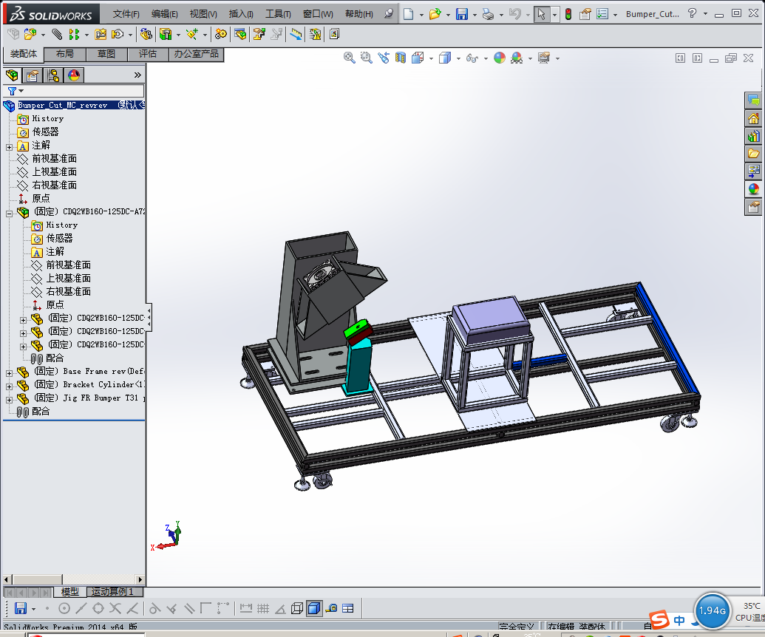Select the 前视基准面 plane under root
The width and height of the screenshot is (765, 637).
pos(54,159)
